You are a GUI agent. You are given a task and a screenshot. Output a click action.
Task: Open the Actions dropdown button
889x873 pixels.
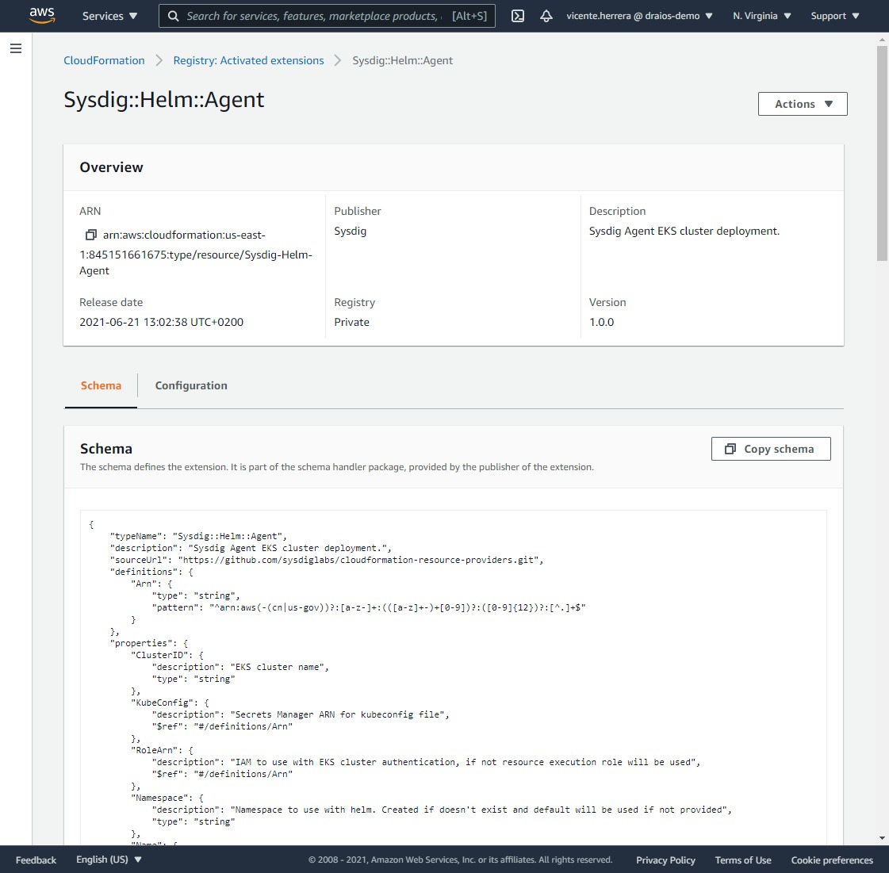click(x=803, y=104)
